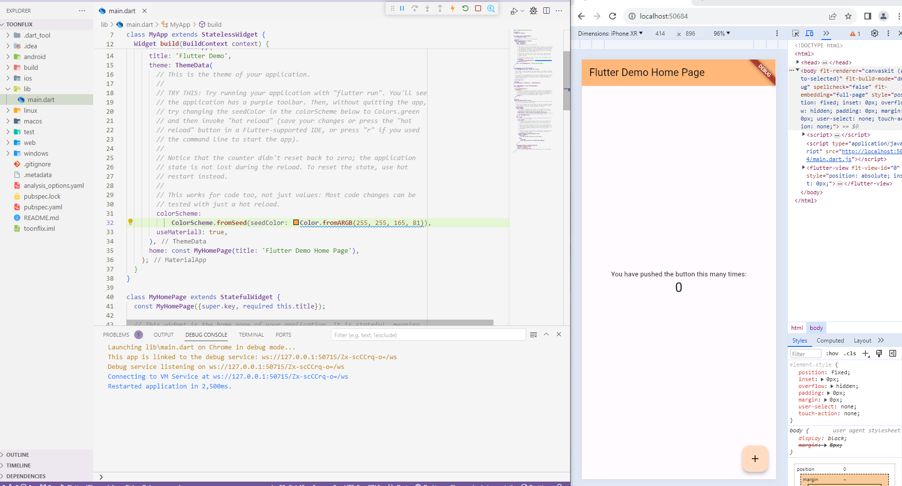Image resolution: width=902 pixels, height=486 pixels.
Task: Expand the android folder
Action: point(35,57)
